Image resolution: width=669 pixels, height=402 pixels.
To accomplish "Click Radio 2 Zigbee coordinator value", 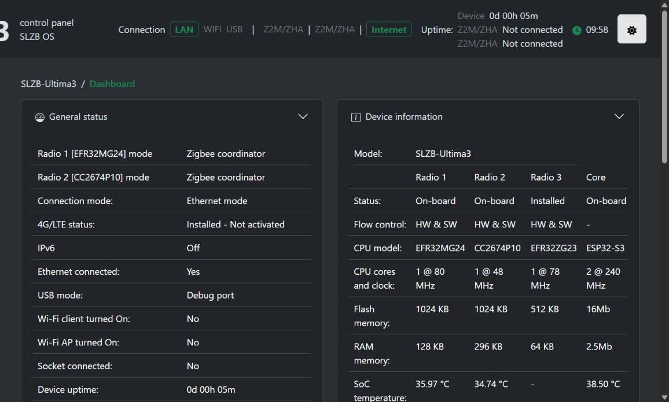I will [x=226, y=178].
